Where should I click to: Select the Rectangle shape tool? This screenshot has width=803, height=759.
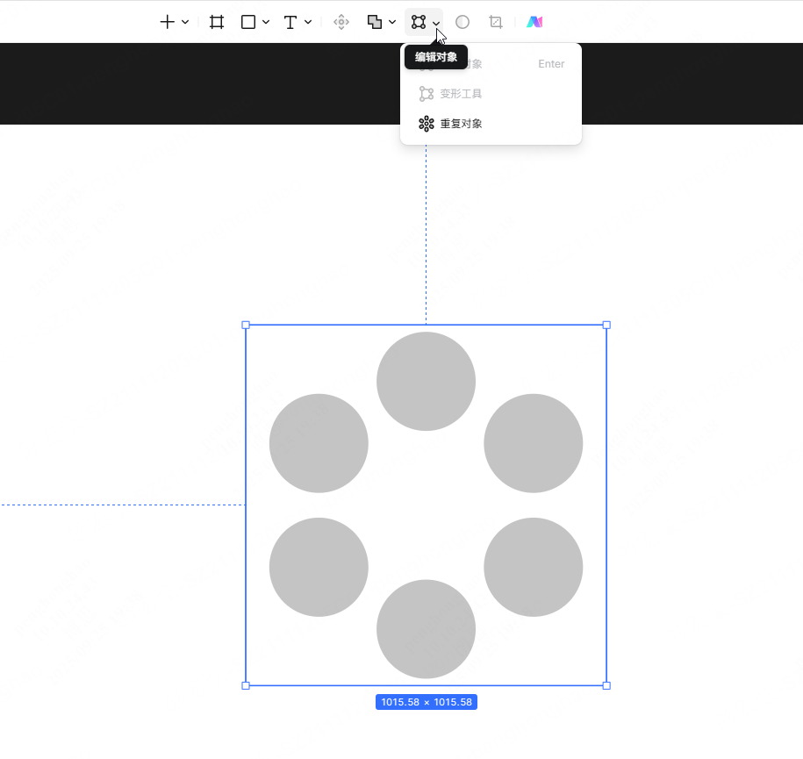tap(248, 22)
